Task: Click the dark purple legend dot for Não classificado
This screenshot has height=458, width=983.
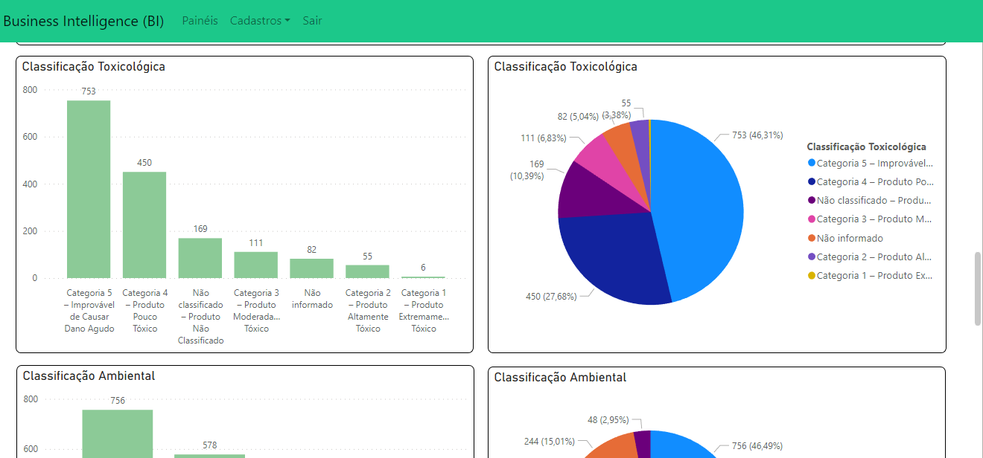Action: click(x=811, y=200)
